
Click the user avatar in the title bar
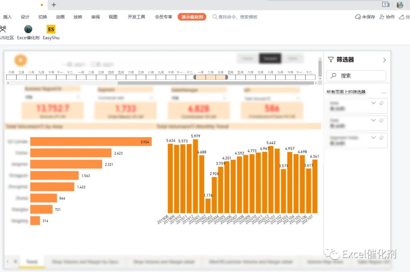[x=400, y=5]
